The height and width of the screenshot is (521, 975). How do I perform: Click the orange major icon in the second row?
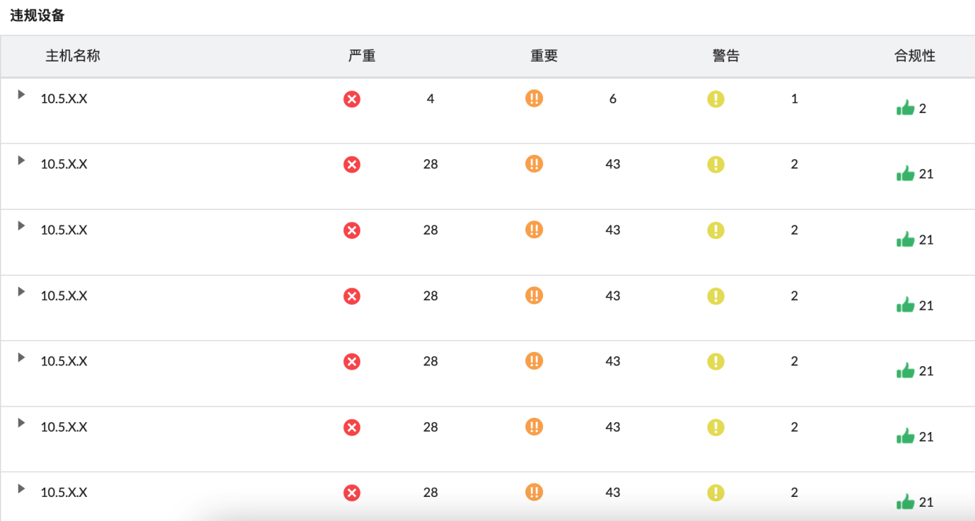point(534,164)
